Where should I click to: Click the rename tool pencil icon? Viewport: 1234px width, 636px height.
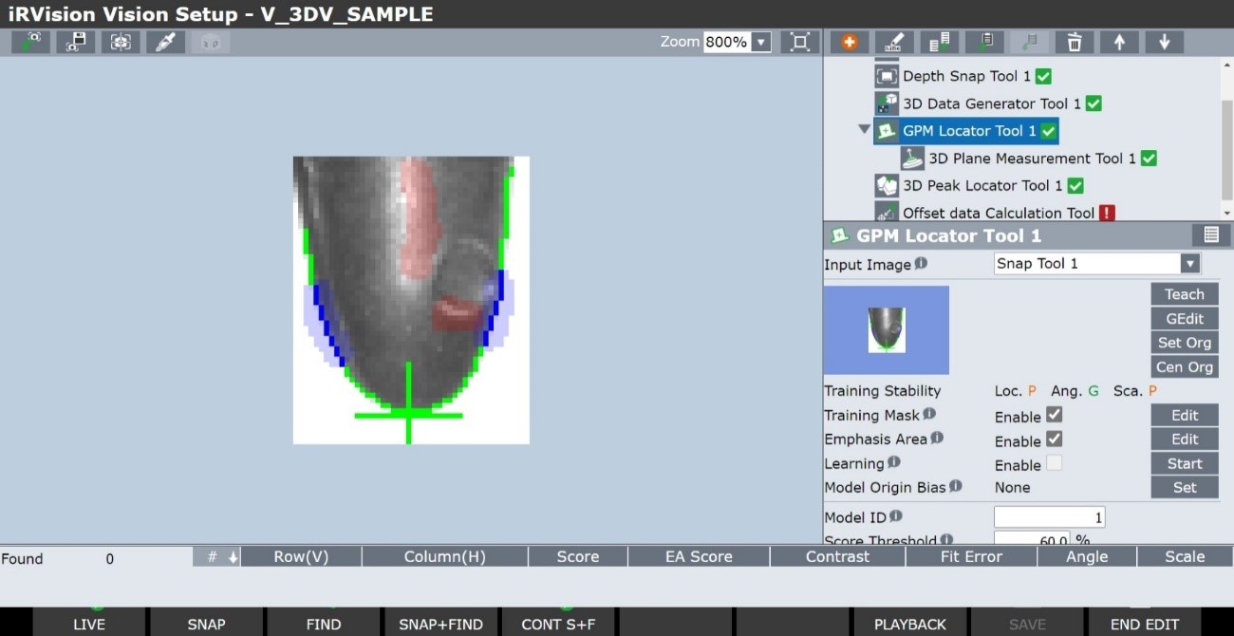894,42
